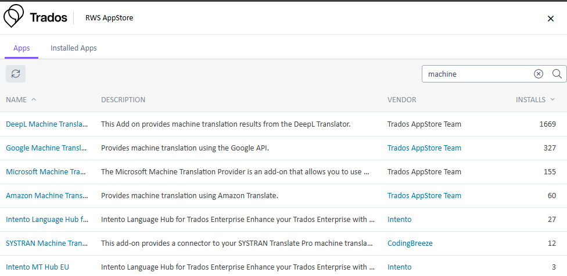
Task: Sort by Name column ascending arrow
Action: [x=34, y=99]
